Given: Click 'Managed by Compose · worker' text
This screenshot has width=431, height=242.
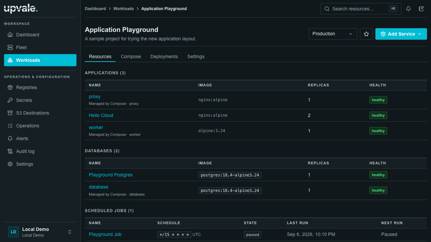Looking at the screenshot, I should [x=115, y=134].
